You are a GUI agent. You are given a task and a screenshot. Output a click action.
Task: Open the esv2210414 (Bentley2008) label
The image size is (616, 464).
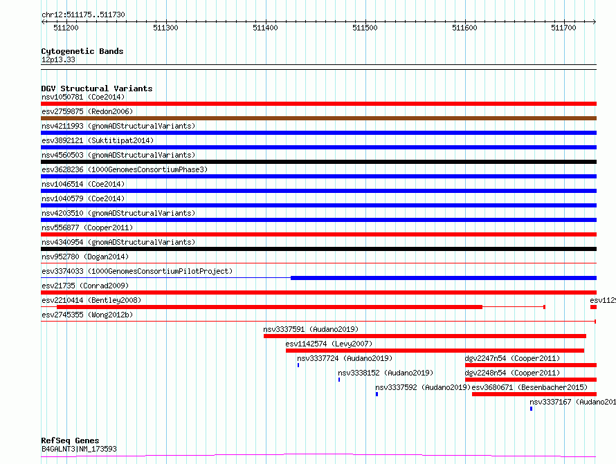tap(91, 300)
